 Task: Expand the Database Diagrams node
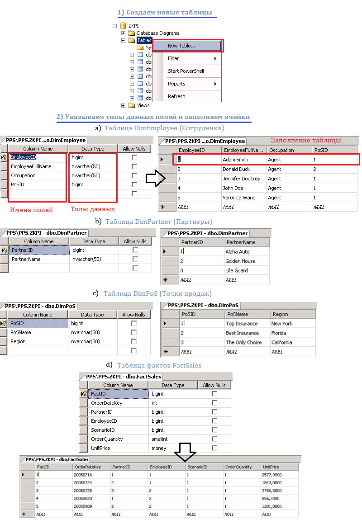point(123,33)
